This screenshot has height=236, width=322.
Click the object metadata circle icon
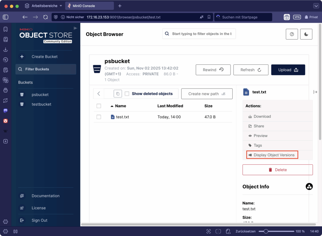pyautogui.click(x=309, y=187)
